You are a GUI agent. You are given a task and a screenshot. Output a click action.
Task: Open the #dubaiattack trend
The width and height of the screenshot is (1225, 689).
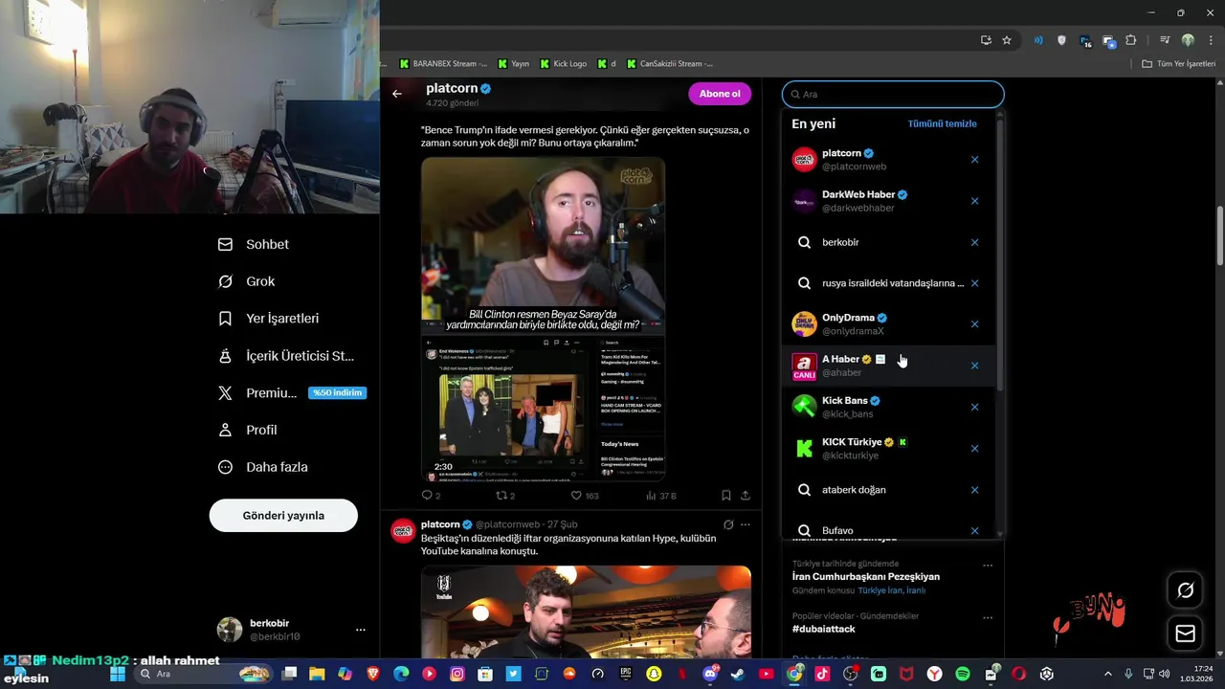coord(823,629)
